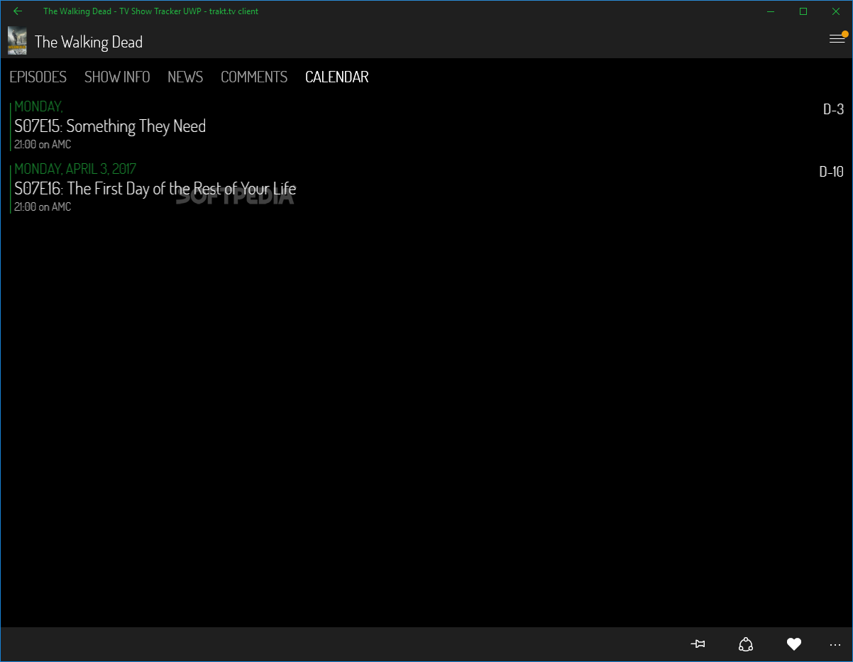This screenshot has height=662, width=853.
Task: Select the CALENDAR tab
Action: tap(337, 77)
